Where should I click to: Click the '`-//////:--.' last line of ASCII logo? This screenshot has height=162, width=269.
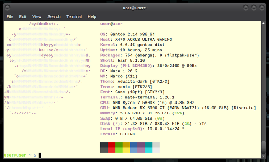[x=24, y=113]
